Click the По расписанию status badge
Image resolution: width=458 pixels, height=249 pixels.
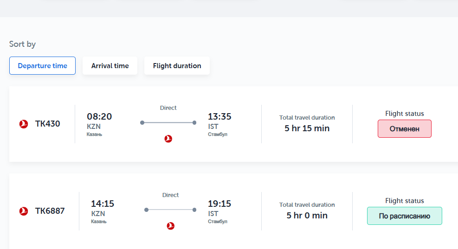[x=405, y=216]
